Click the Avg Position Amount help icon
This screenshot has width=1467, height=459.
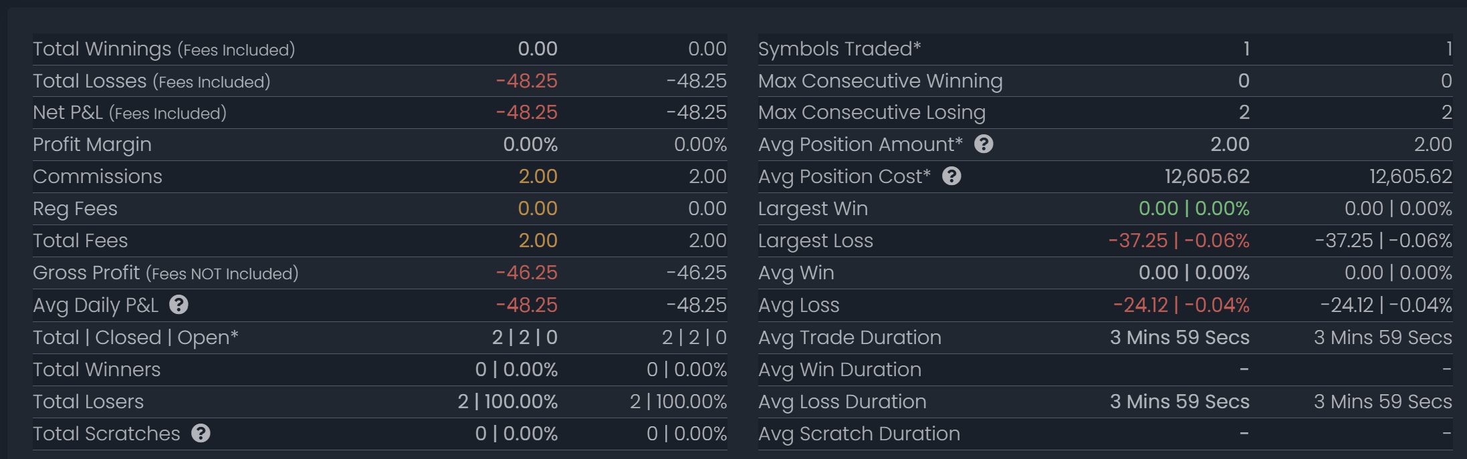click(984, 144)
